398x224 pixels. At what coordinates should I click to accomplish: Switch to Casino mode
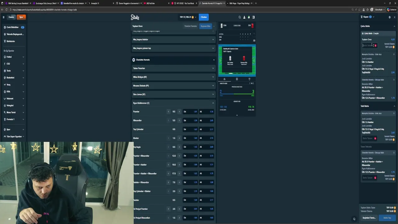(11, 17)
